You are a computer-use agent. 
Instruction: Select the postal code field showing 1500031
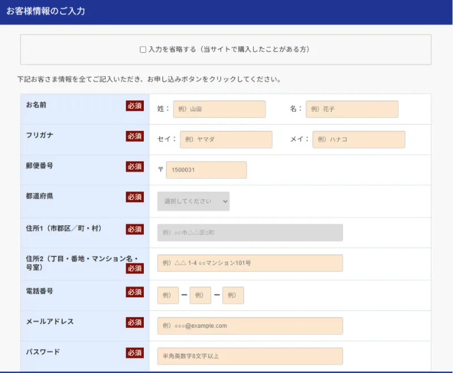[206, 170]
